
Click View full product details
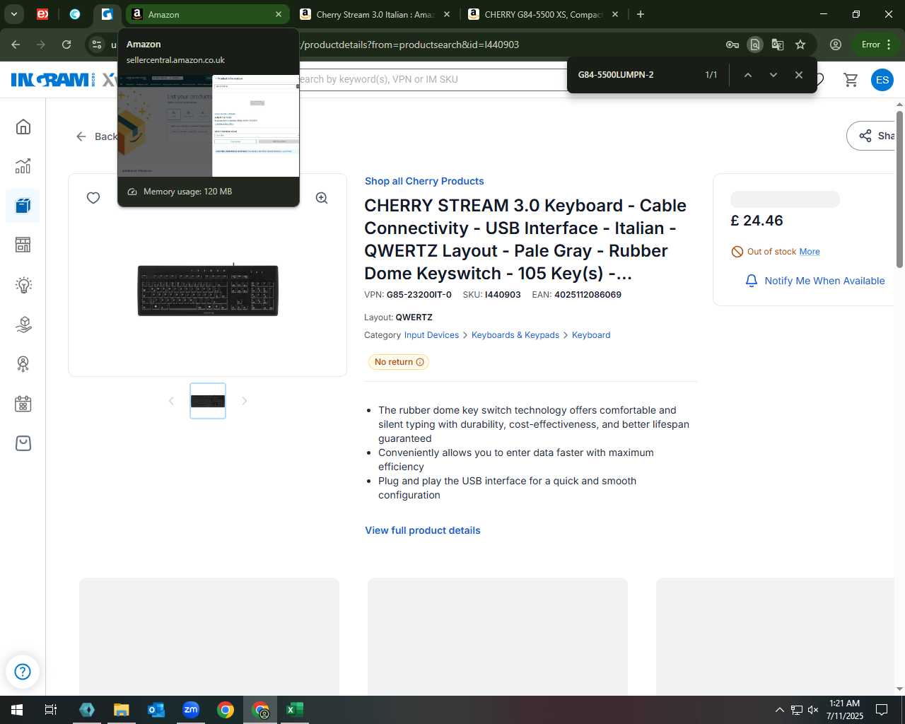tap(423, 530)
